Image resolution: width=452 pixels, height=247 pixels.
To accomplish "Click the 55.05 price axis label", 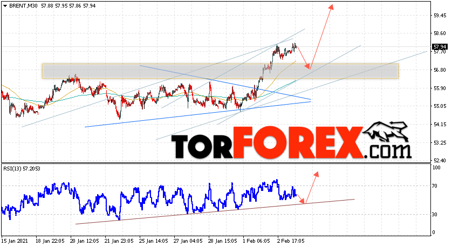I will pyautogui.click(x=440, y=106).
